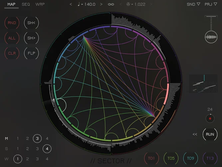Click the CLR clear button

coord(12,53)
